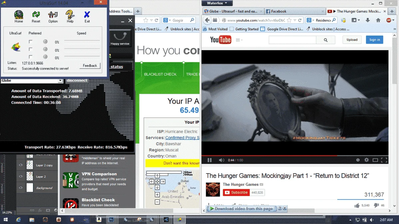Open YouTube player settings gear

pos(366,160)
